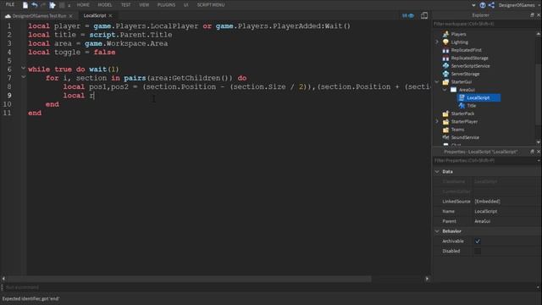Expand the StarterPlayer node in Explorer

[x=437, y=121]
